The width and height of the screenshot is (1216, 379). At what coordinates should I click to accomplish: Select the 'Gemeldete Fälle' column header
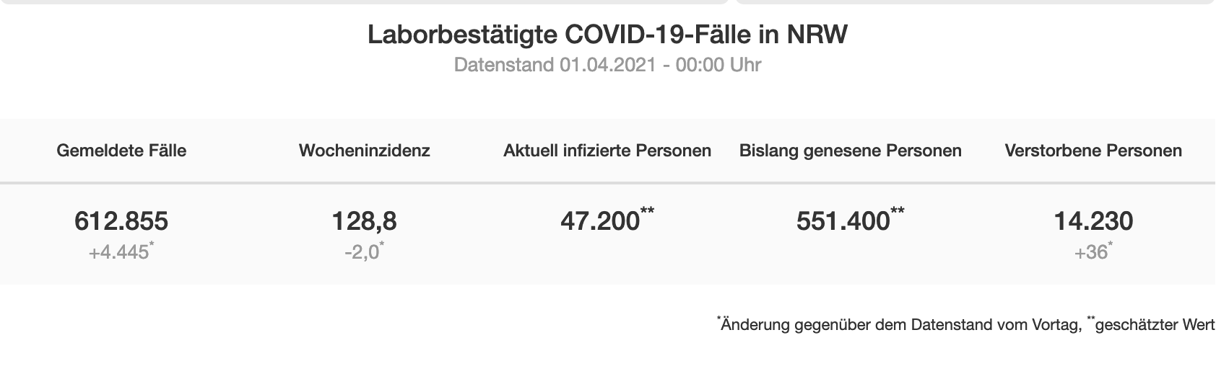pos(121,151)
